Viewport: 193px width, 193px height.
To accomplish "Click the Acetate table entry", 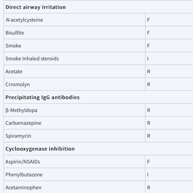I will [x=14, y=71].
